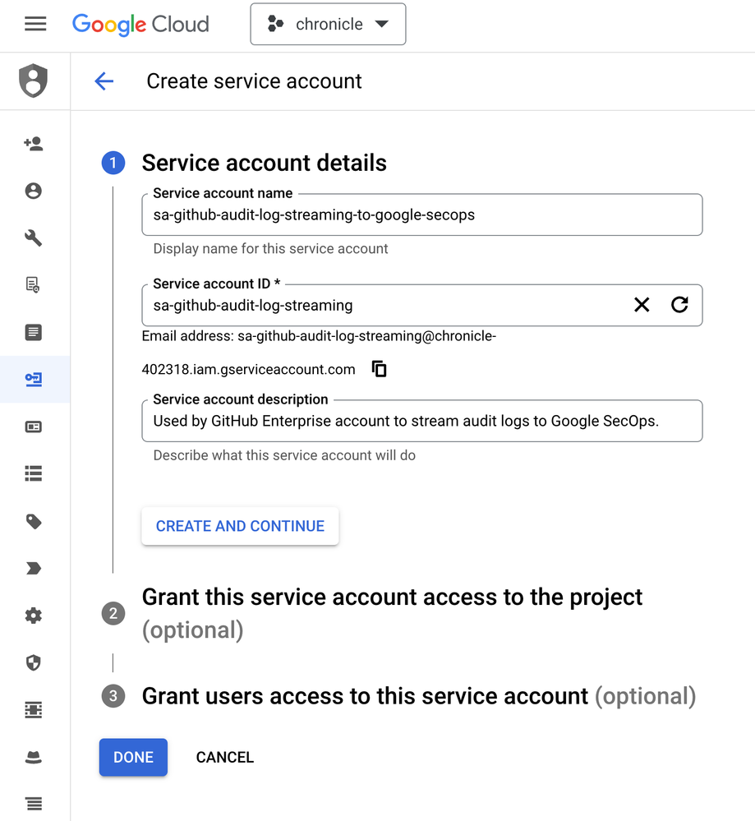Image resolution: width=755 pixels, height=821 pixels.
Task: Open IAM page via add-person icon
Action: 34,144
